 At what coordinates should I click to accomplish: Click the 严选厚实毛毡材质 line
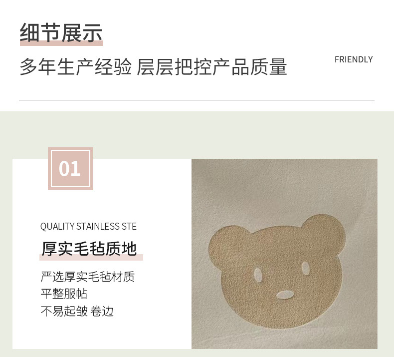(x=87, y=277)
